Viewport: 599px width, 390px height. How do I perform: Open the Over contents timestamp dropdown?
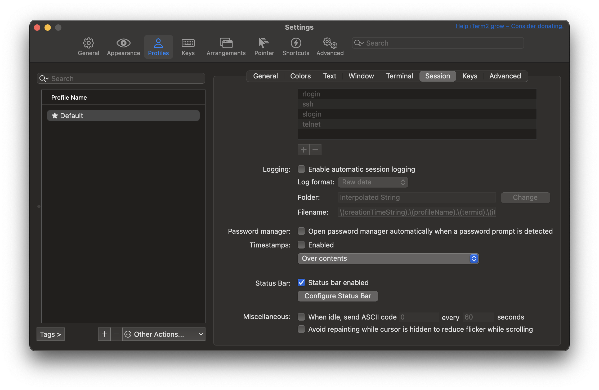388,258
